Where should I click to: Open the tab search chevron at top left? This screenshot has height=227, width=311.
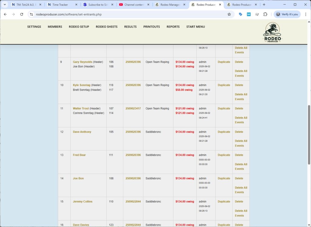[4, 5]
